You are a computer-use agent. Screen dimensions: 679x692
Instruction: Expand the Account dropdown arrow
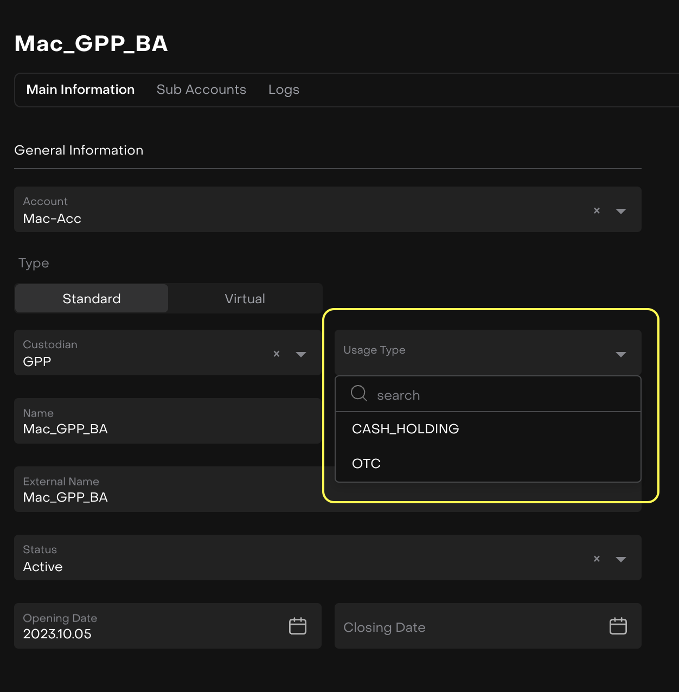621,211
